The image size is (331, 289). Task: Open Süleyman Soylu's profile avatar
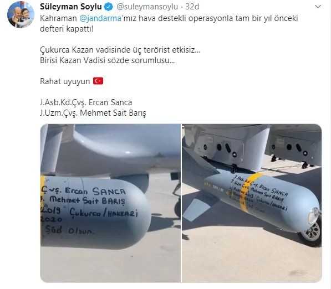[x=21, y=14]
